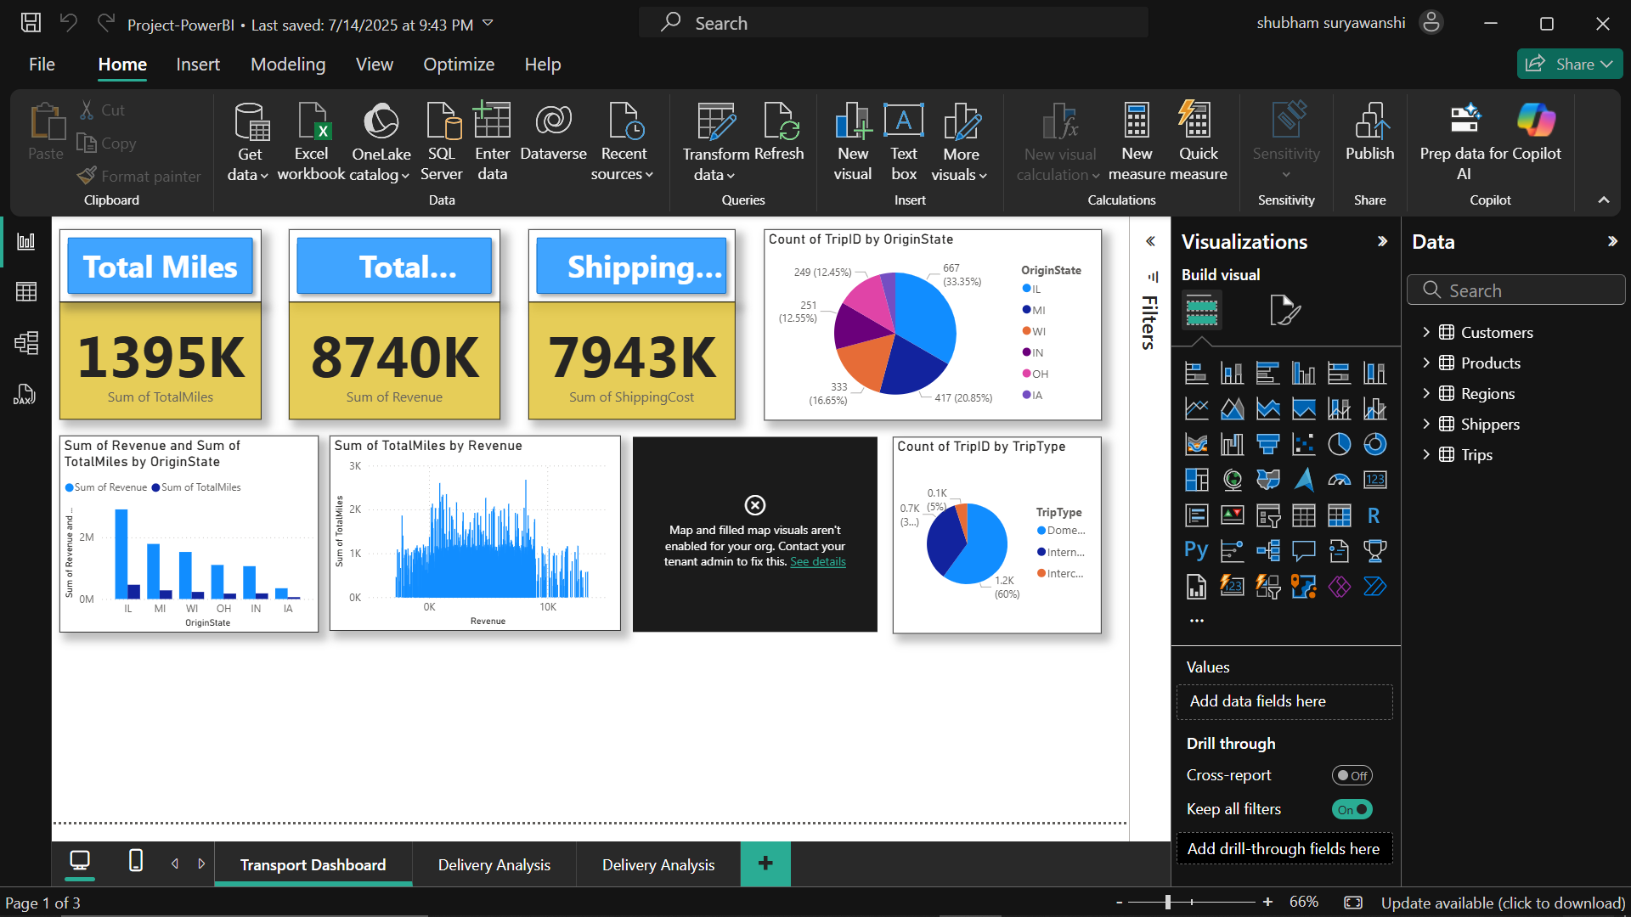Open the Modeling ribbon tab

288,64
